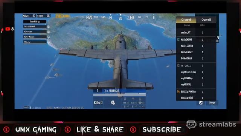Click team number 14 in scoreboard

178,91
